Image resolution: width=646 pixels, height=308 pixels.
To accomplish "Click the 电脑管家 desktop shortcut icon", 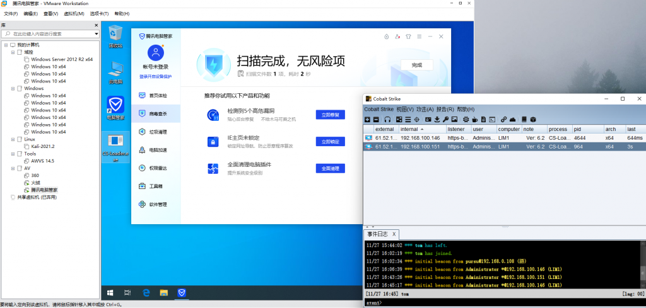I will pyautogui.click(x=115, y=108).
